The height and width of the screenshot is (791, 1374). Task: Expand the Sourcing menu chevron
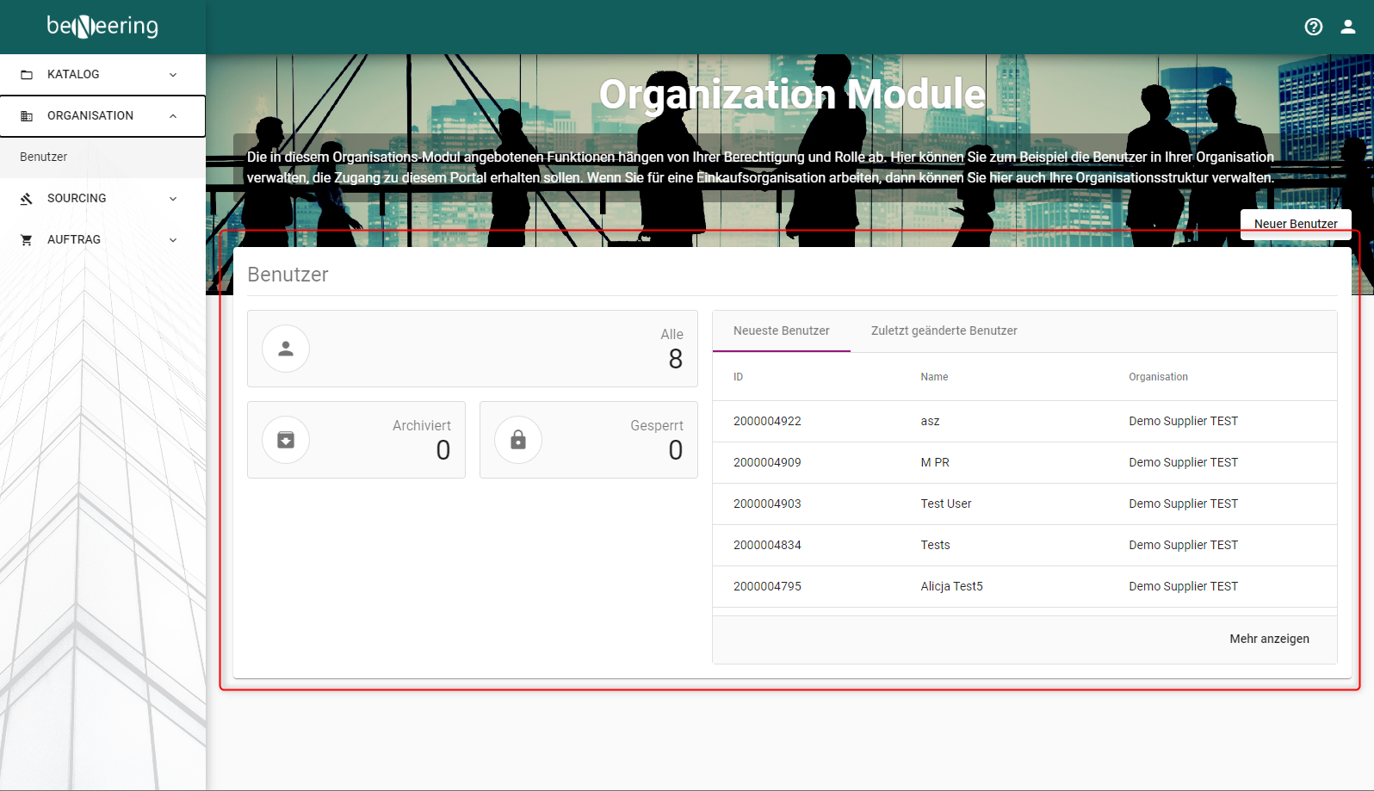[173, 199]
